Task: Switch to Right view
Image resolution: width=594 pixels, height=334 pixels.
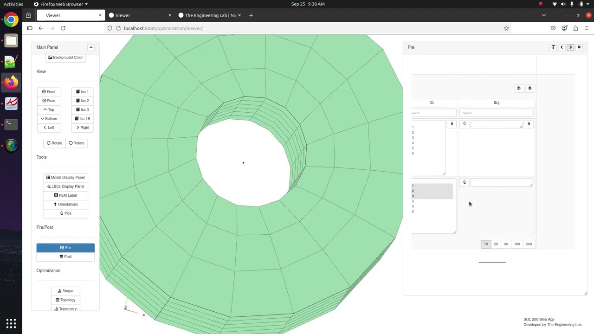Action: (82, 128)
